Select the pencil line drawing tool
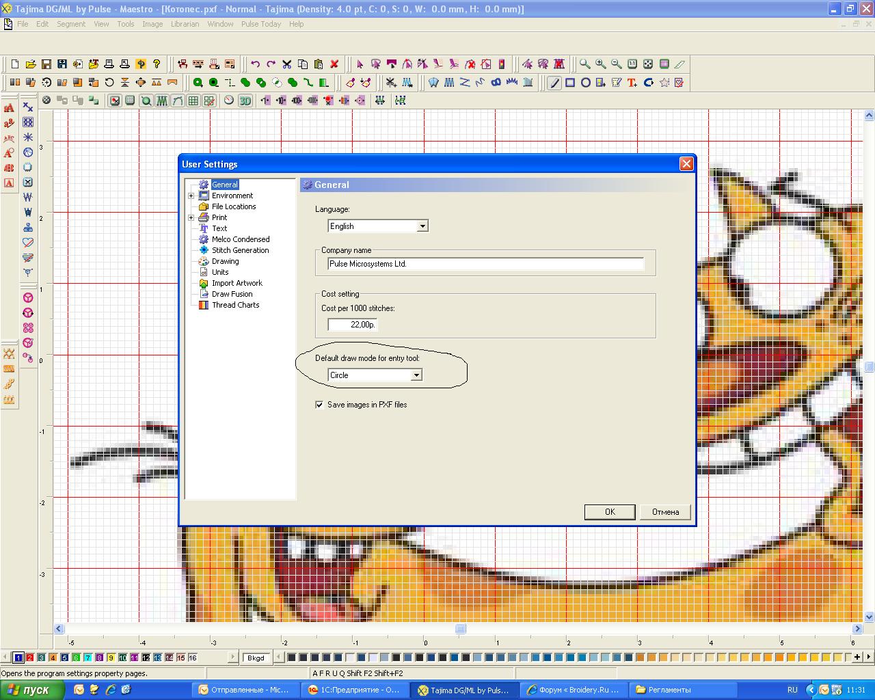This screenshot has width=875, height=700. click(554, 83)
